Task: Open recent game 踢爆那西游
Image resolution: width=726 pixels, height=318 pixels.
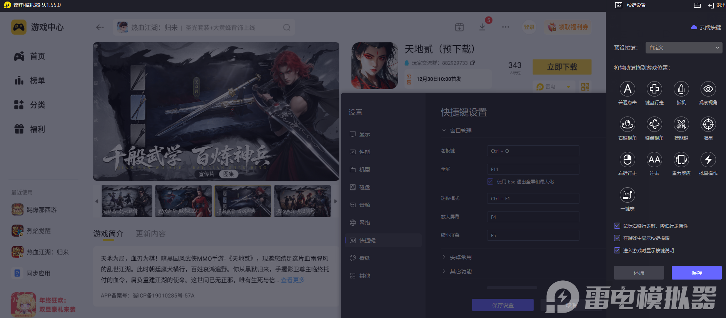Action: [x=34, y=210]
